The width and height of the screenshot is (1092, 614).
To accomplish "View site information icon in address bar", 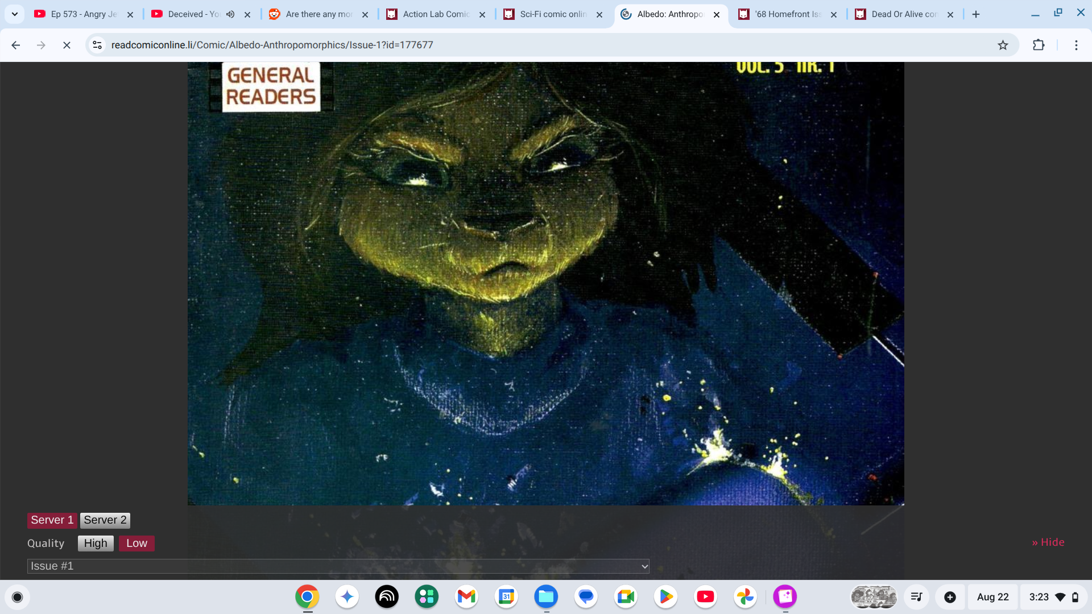I will click(97, 45).
